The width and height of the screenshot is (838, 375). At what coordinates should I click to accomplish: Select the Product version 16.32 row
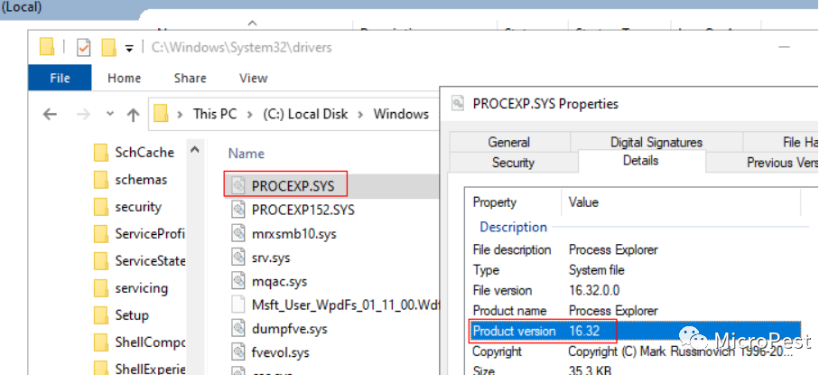(636, 331)
